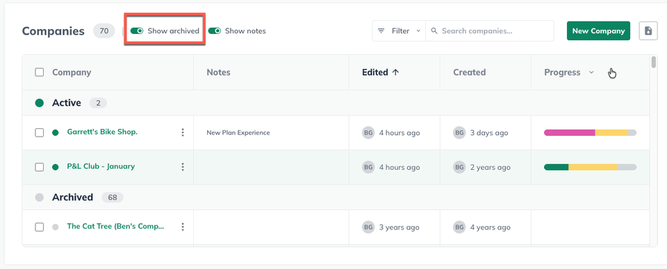Screen dimensions: 667x269
Task: Click the grey Archived group dot
Action: pos(40,198)
